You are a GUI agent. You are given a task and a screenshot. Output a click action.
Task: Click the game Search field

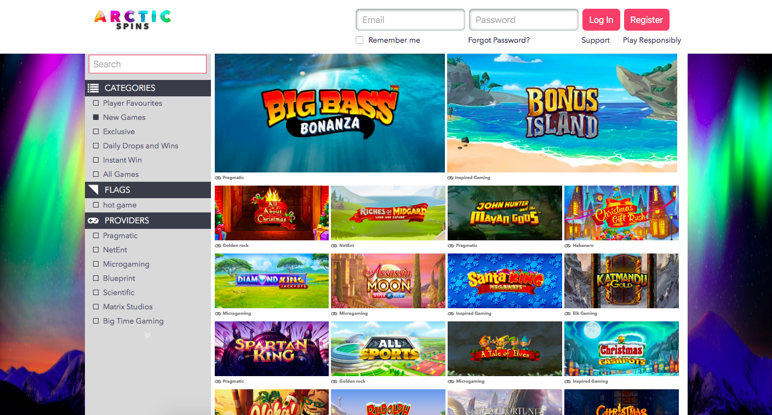(x=148, y=64)
